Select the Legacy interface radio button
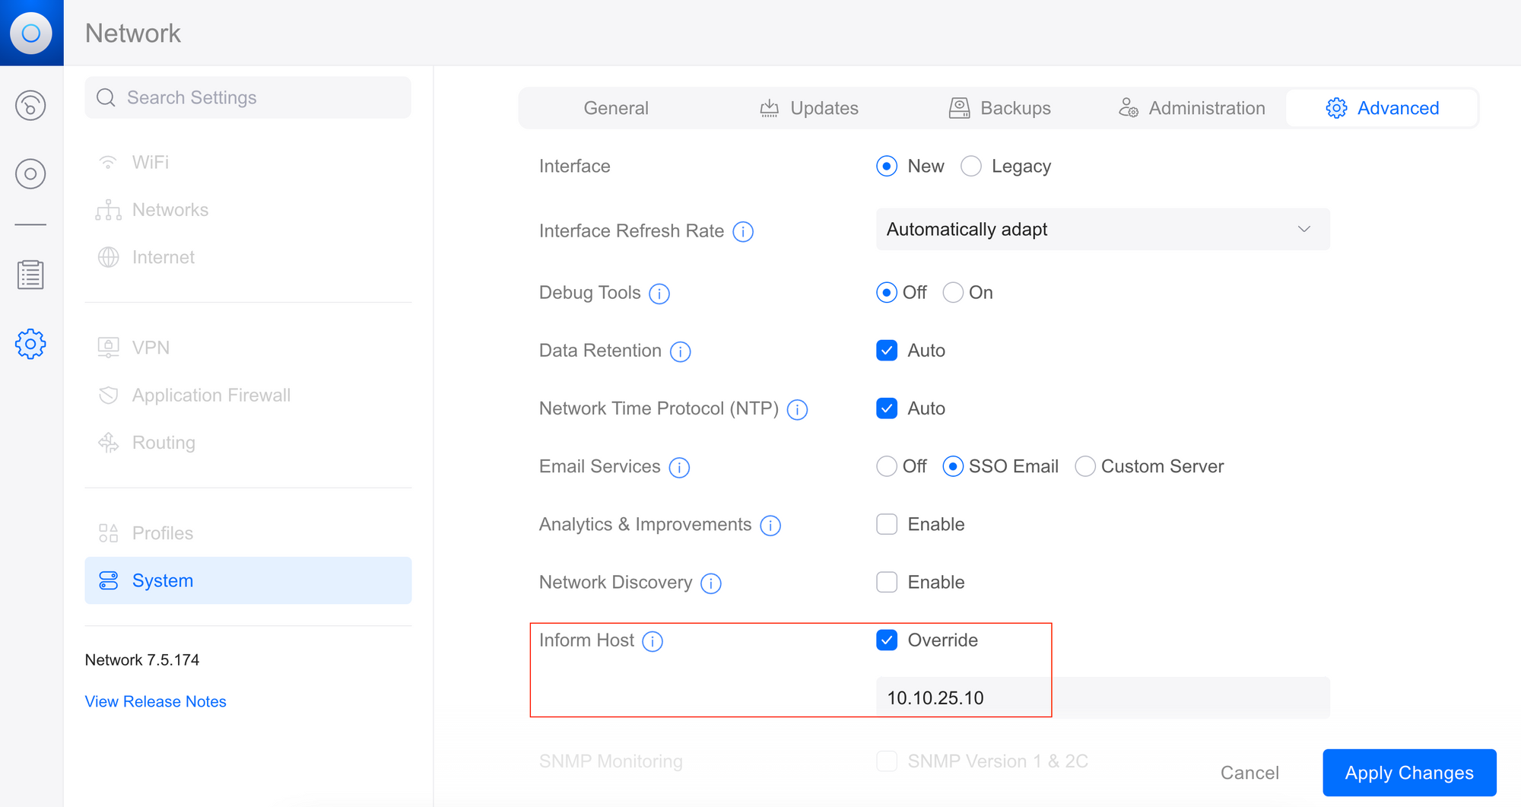Viewport: 1521px width, 807px height. tap(971, 166)
